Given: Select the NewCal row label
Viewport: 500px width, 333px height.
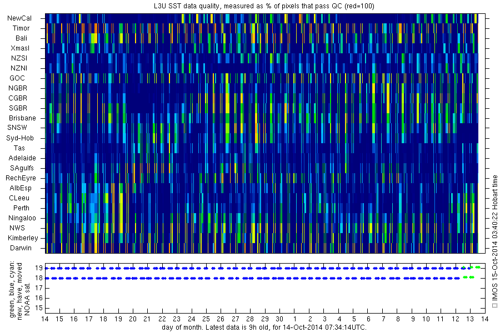Looking at the screenshot, I should tap(19, 18).
